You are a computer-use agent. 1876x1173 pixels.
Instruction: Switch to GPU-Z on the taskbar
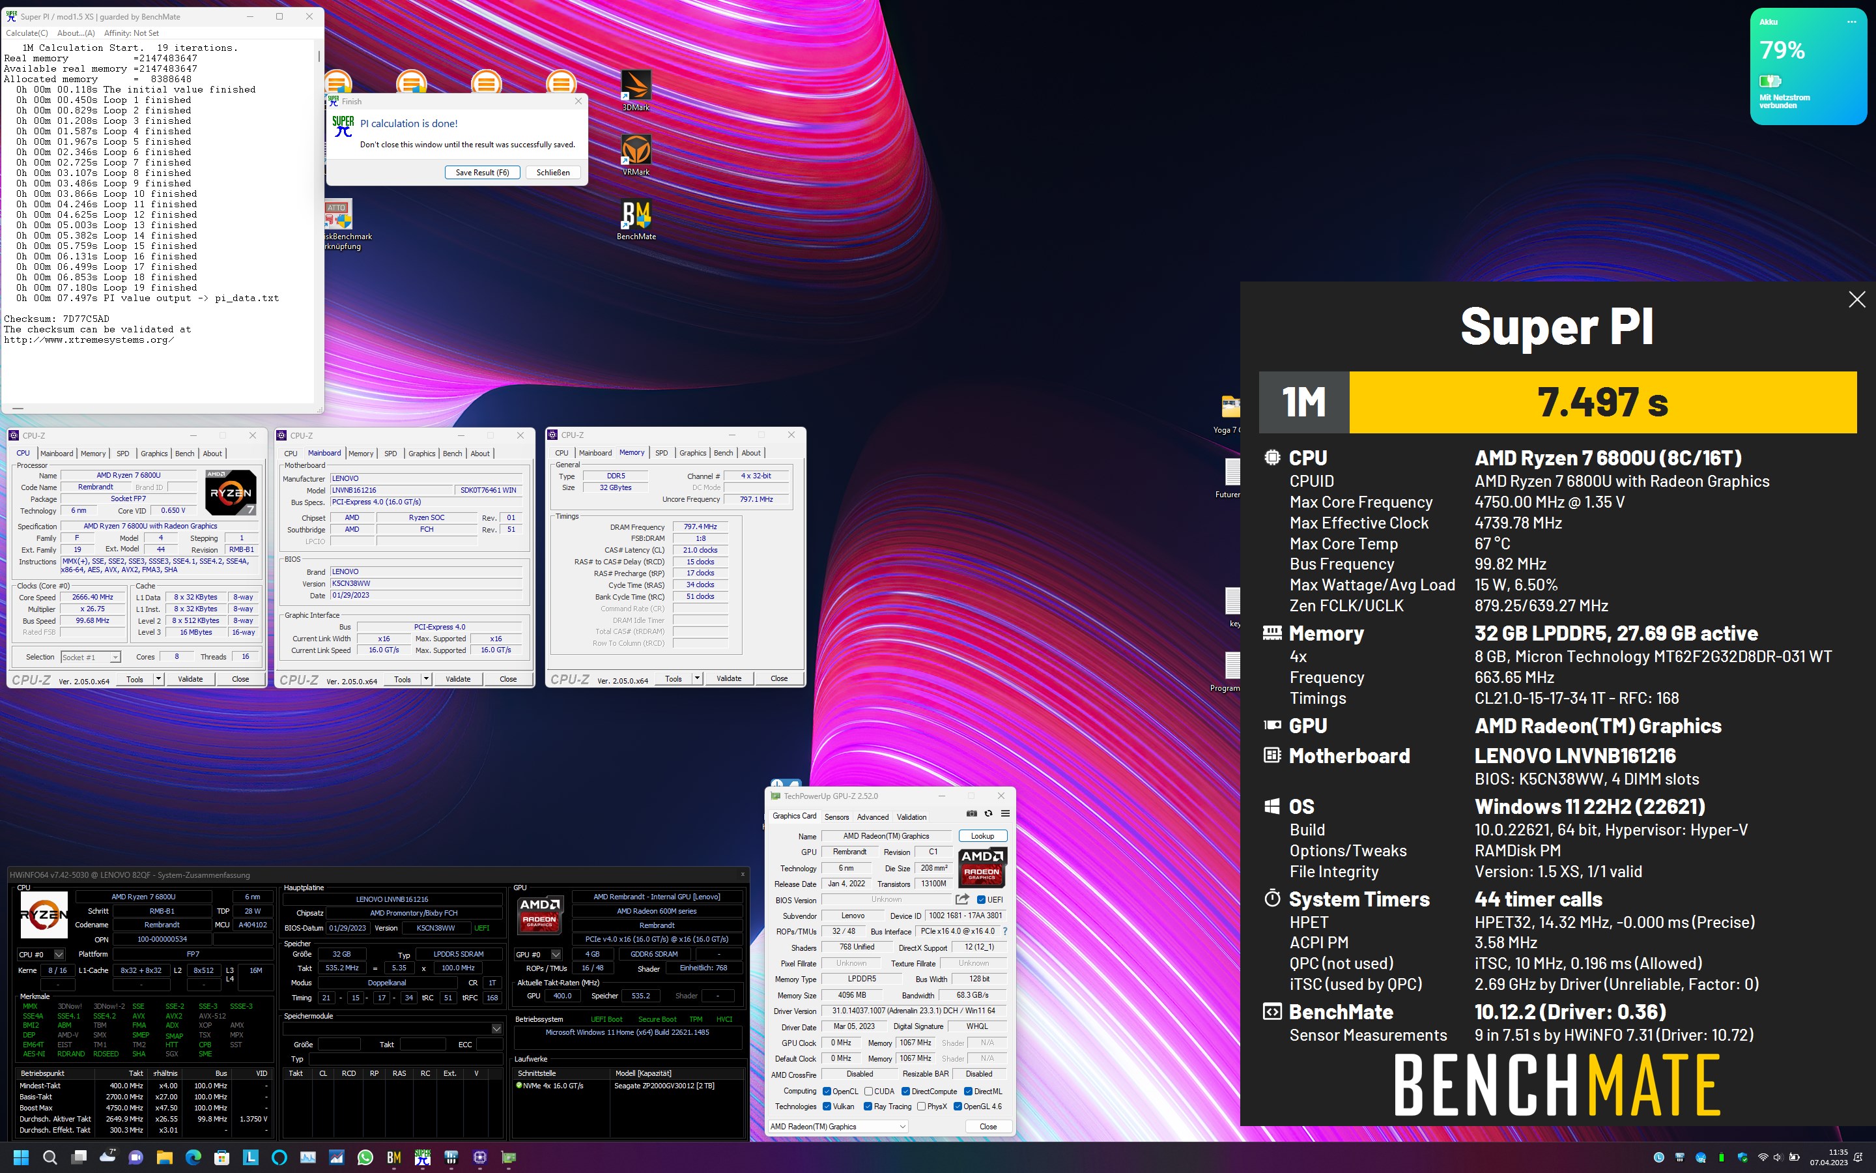coord(509,1157)
